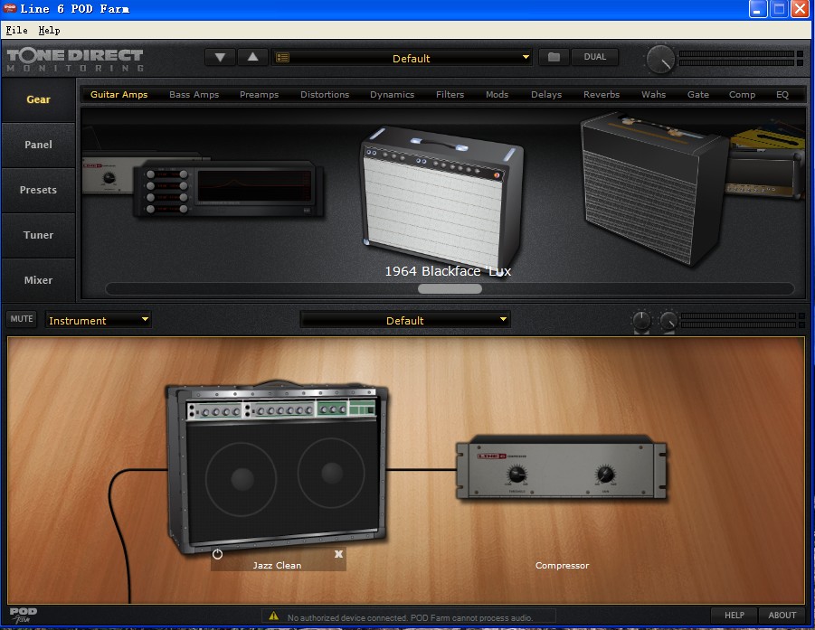The image size is (815, 630).
Task: Select the EQ category
Action: 782,95
